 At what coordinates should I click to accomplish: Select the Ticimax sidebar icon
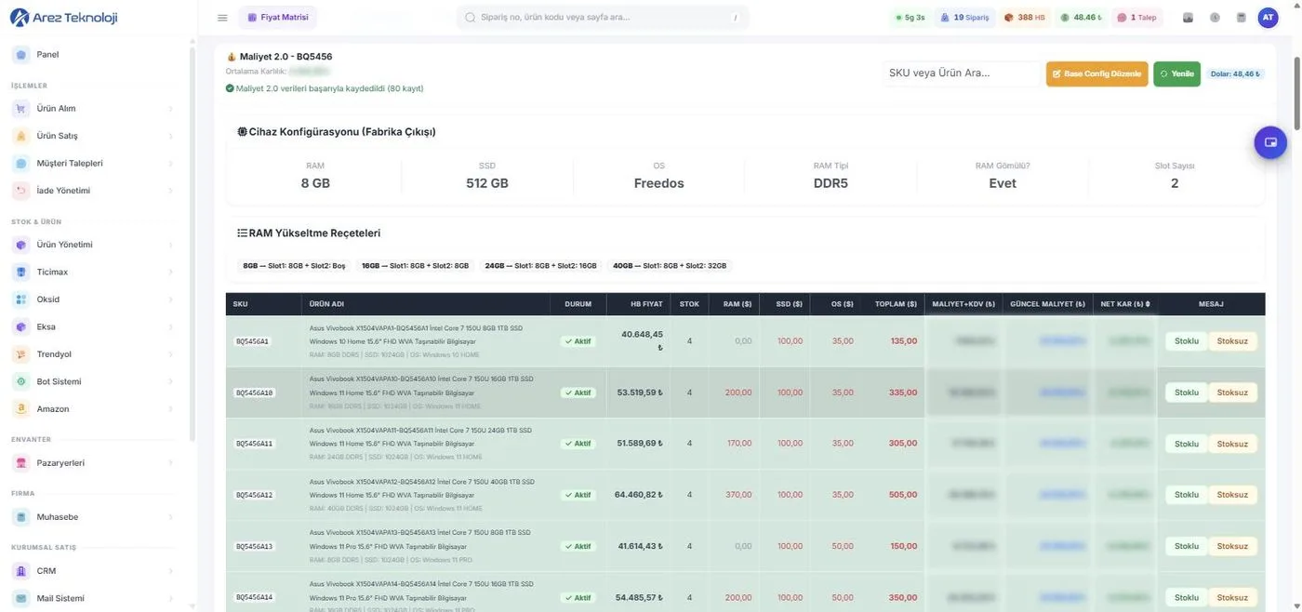[20, 273]
